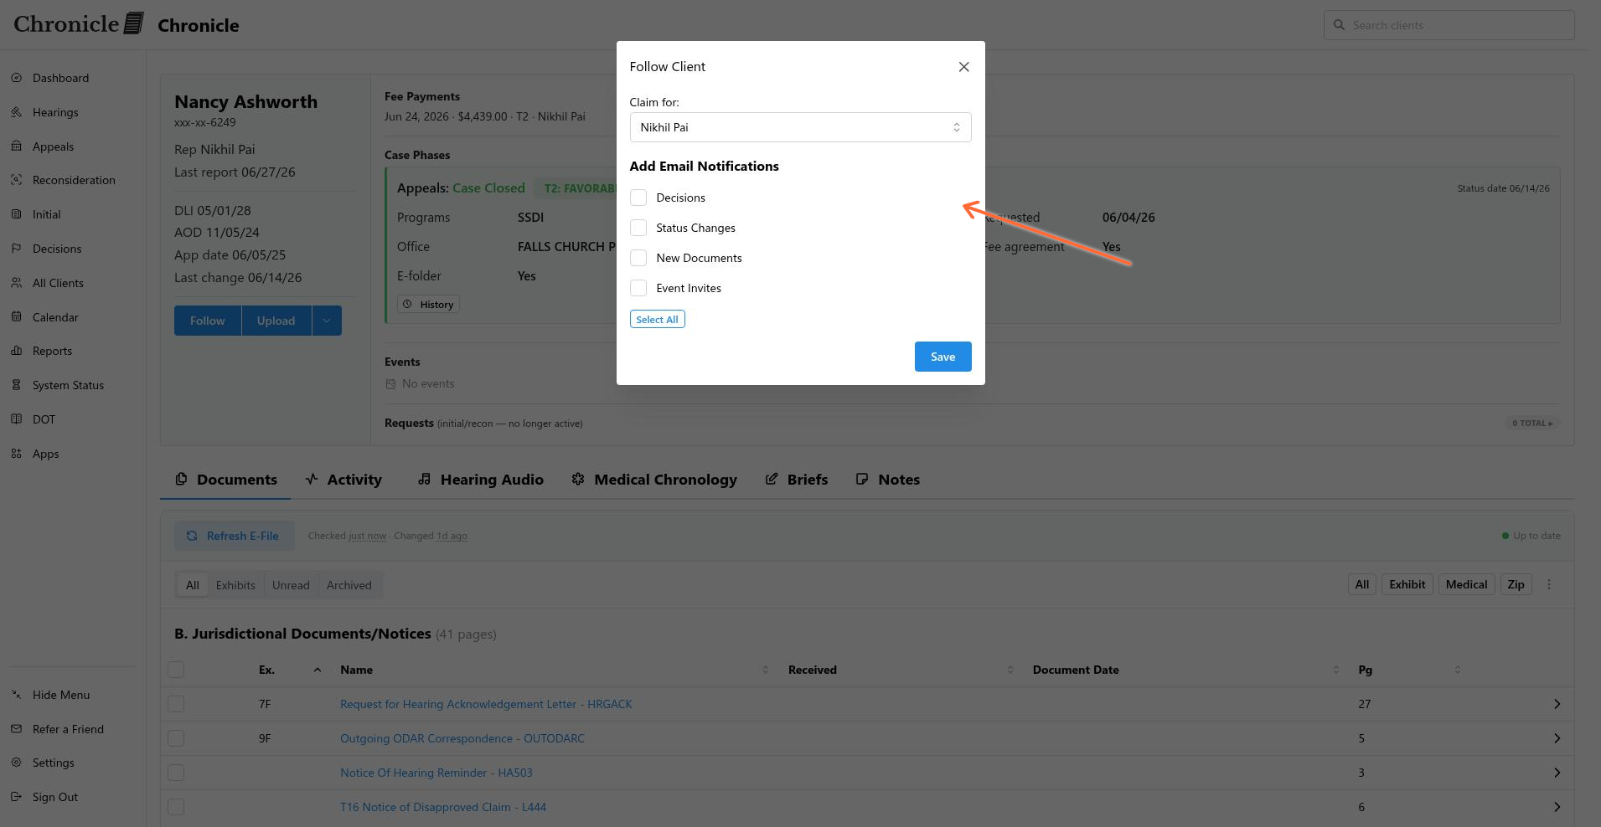Screen dimensions: 1601x827
Task: Close the Follow Client dialog
Action: (x=963, y=67)
